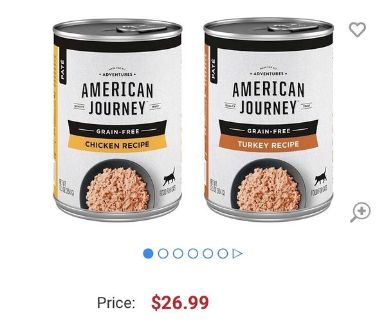Jump to the fourth carousel image dot
Image resolution: width=386 pixels, height=324 pixels.
tap(193, 253)
